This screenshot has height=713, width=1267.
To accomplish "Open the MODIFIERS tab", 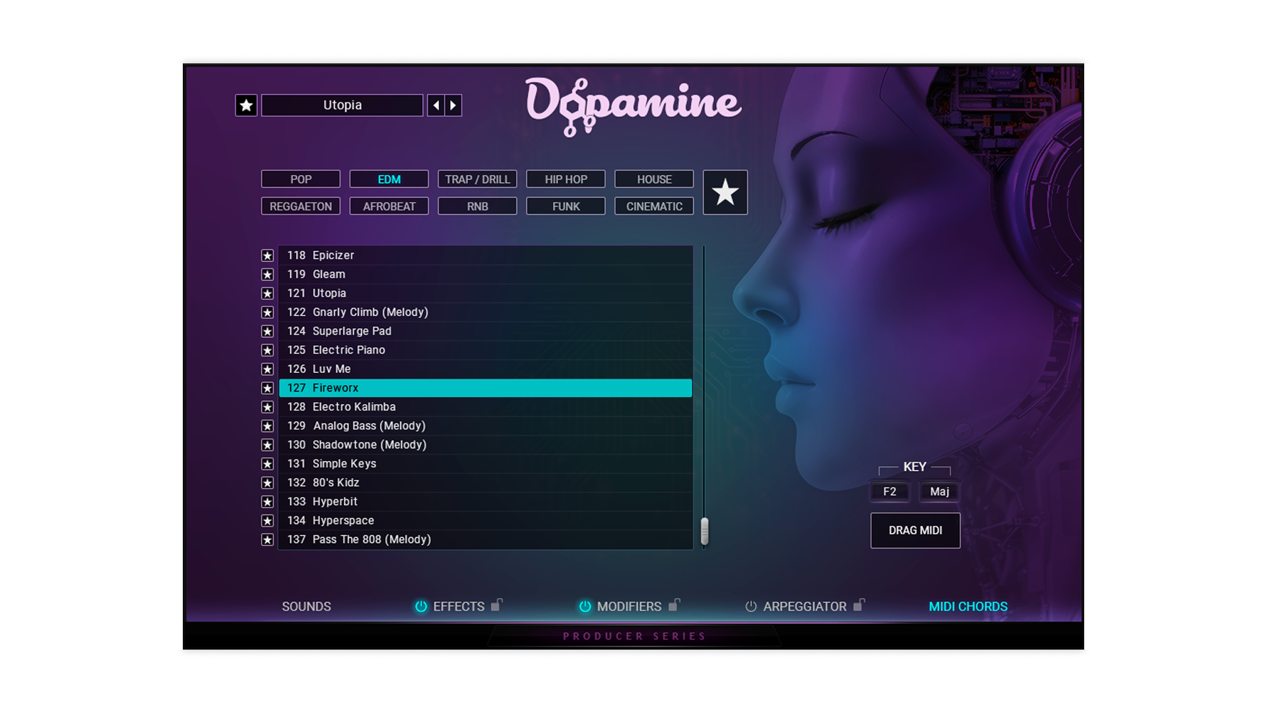I will pyautogui.click(x=629, y=606).
